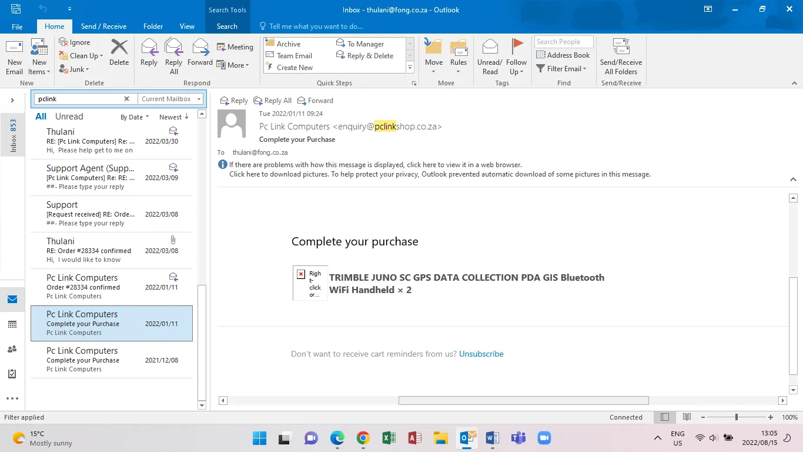
Task: Clear the pclink search with the X icon
Action: tap(126, 99)
